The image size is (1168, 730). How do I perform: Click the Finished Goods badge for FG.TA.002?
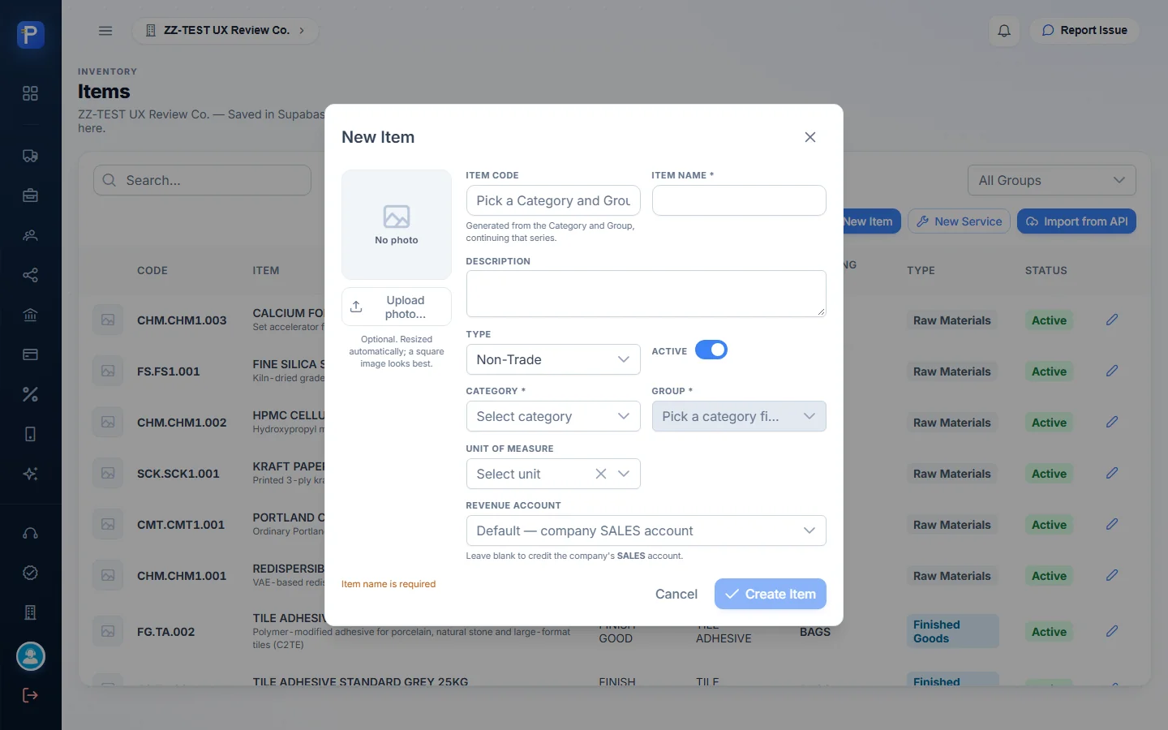(x=952, y=631)
